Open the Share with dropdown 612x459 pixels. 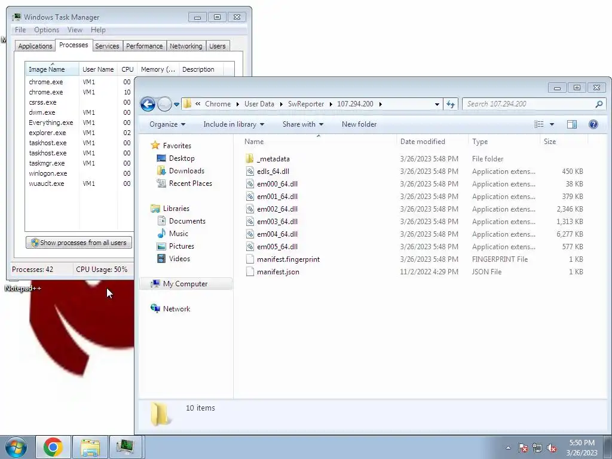pyautogui.click(x=303, y=124)
